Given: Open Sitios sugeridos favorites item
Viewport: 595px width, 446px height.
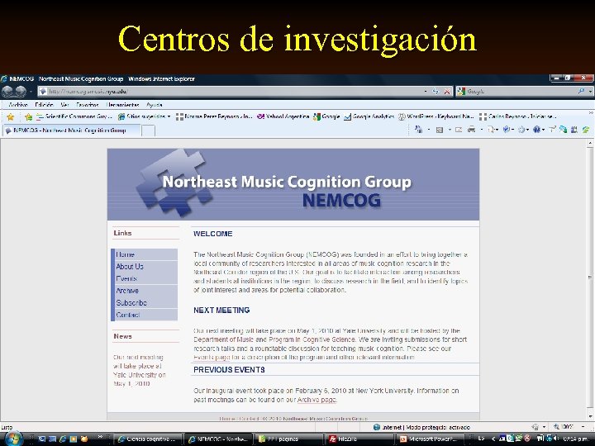Looking at the screenshot, I should (145, 116).
